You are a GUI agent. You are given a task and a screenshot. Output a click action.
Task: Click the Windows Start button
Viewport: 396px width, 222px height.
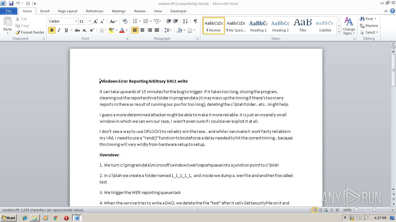click(x=8, y=218)
